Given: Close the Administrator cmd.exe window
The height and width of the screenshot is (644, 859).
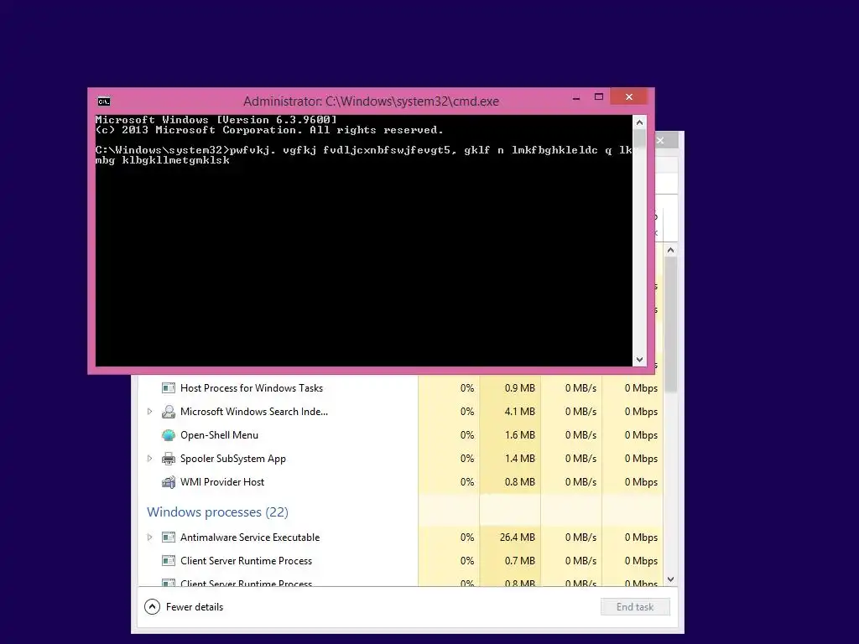Looking at the screenshot, I should click(x=629, y=97).
